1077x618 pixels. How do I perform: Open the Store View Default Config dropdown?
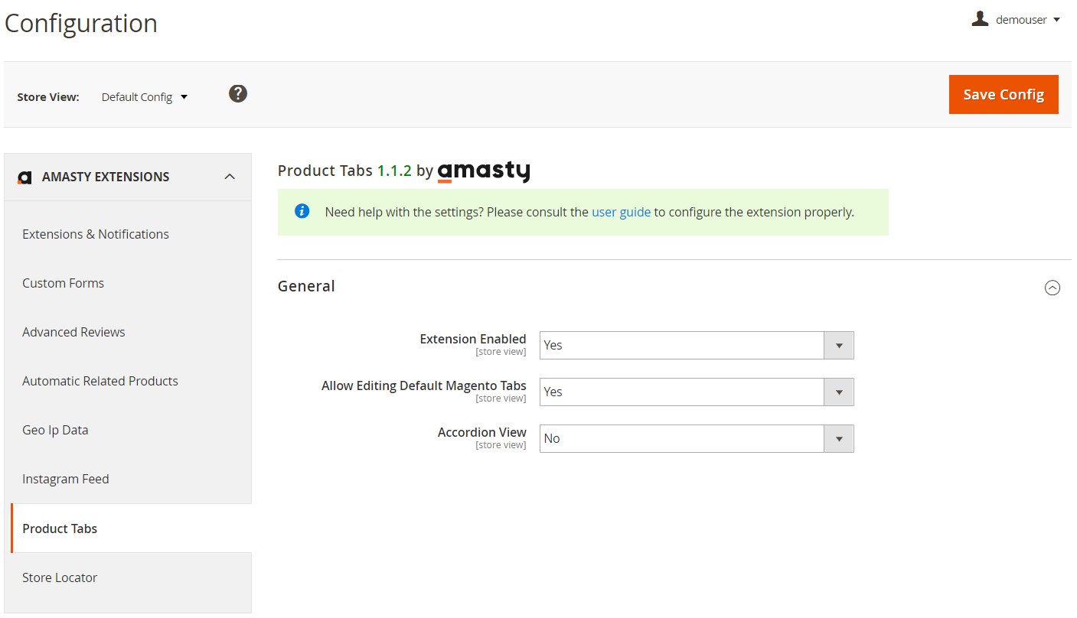145,97
